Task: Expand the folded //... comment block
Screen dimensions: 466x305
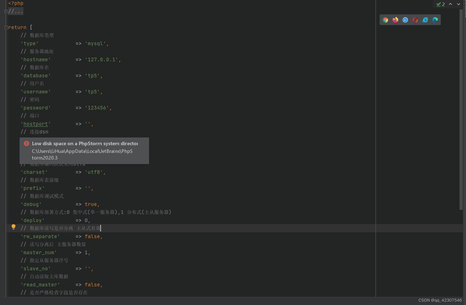Action: [6, 11]
